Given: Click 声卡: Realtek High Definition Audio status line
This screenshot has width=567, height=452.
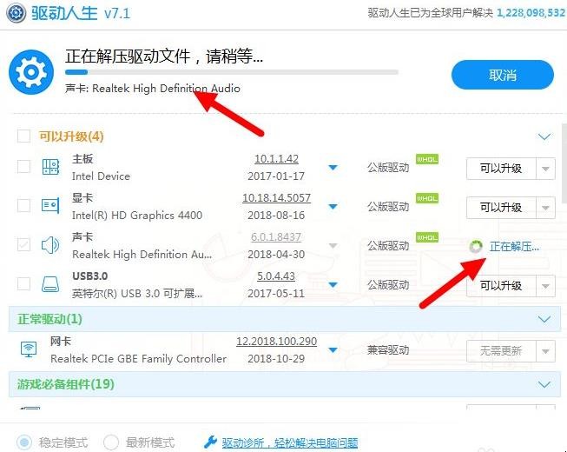Looking at the screenshot, I should [153, 89].
